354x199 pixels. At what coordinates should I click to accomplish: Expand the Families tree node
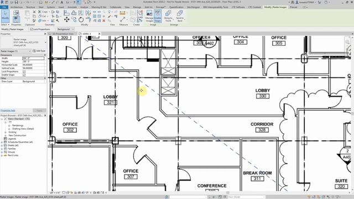click(2, 149)
